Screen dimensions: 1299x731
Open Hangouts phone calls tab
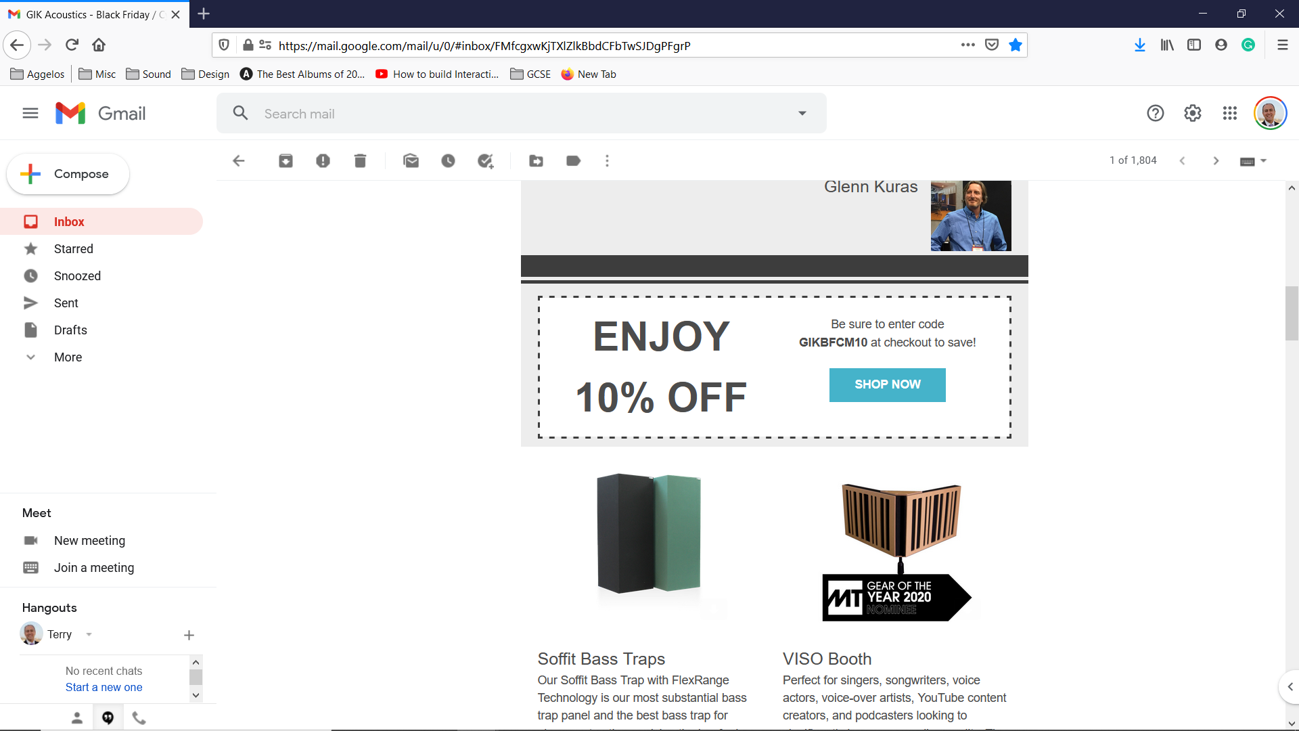[x=139, y=717]
